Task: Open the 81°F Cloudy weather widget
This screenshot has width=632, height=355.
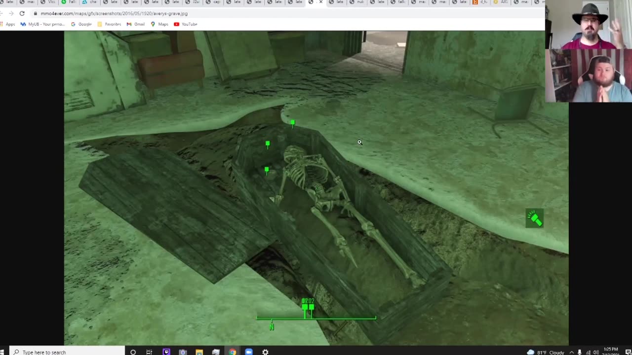Action: coord(546,352)
